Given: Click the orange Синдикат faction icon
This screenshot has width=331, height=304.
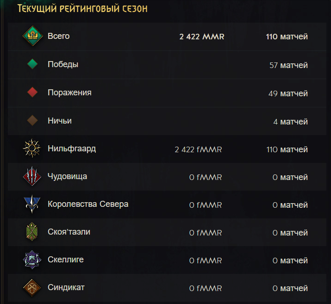Looking at the screenshot, I should tap(32, 287).
